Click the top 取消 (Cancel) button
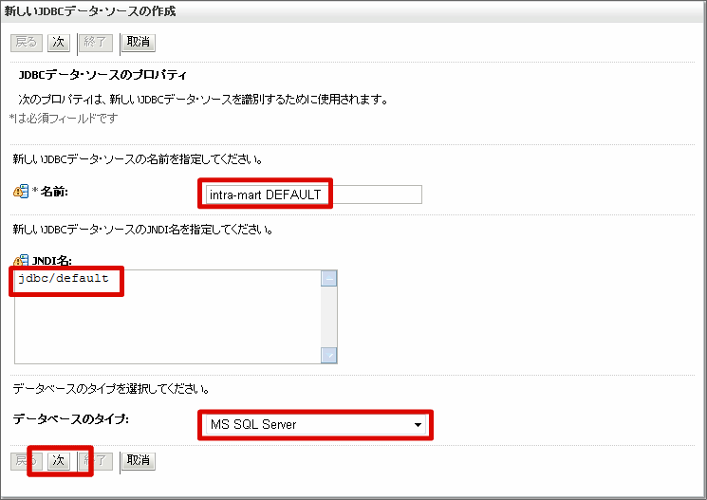 [139, 43]
